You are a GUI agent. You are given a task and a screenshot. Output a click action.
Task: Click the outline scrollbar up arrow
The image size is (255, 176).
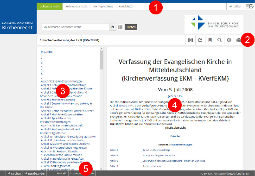pos(102,49)
